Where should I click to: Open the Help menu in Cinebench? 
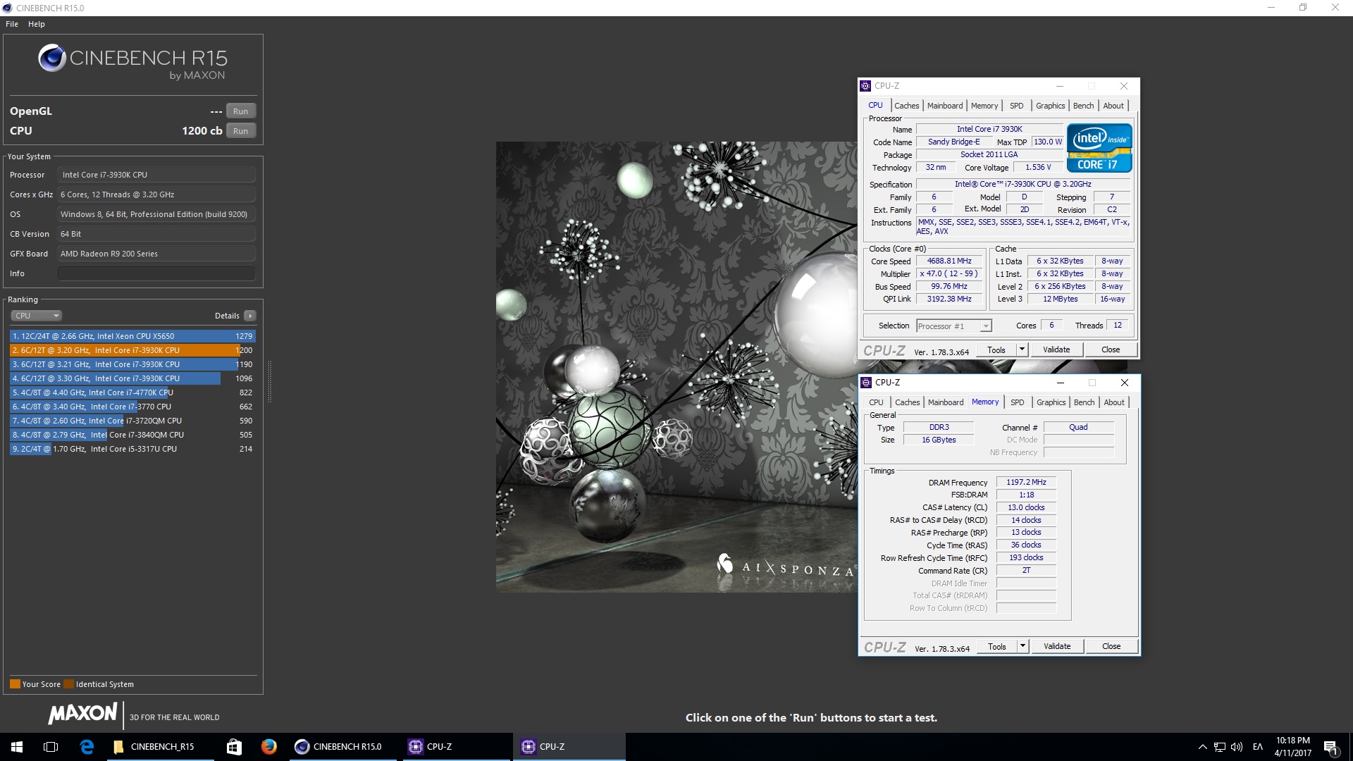(37, 24)
